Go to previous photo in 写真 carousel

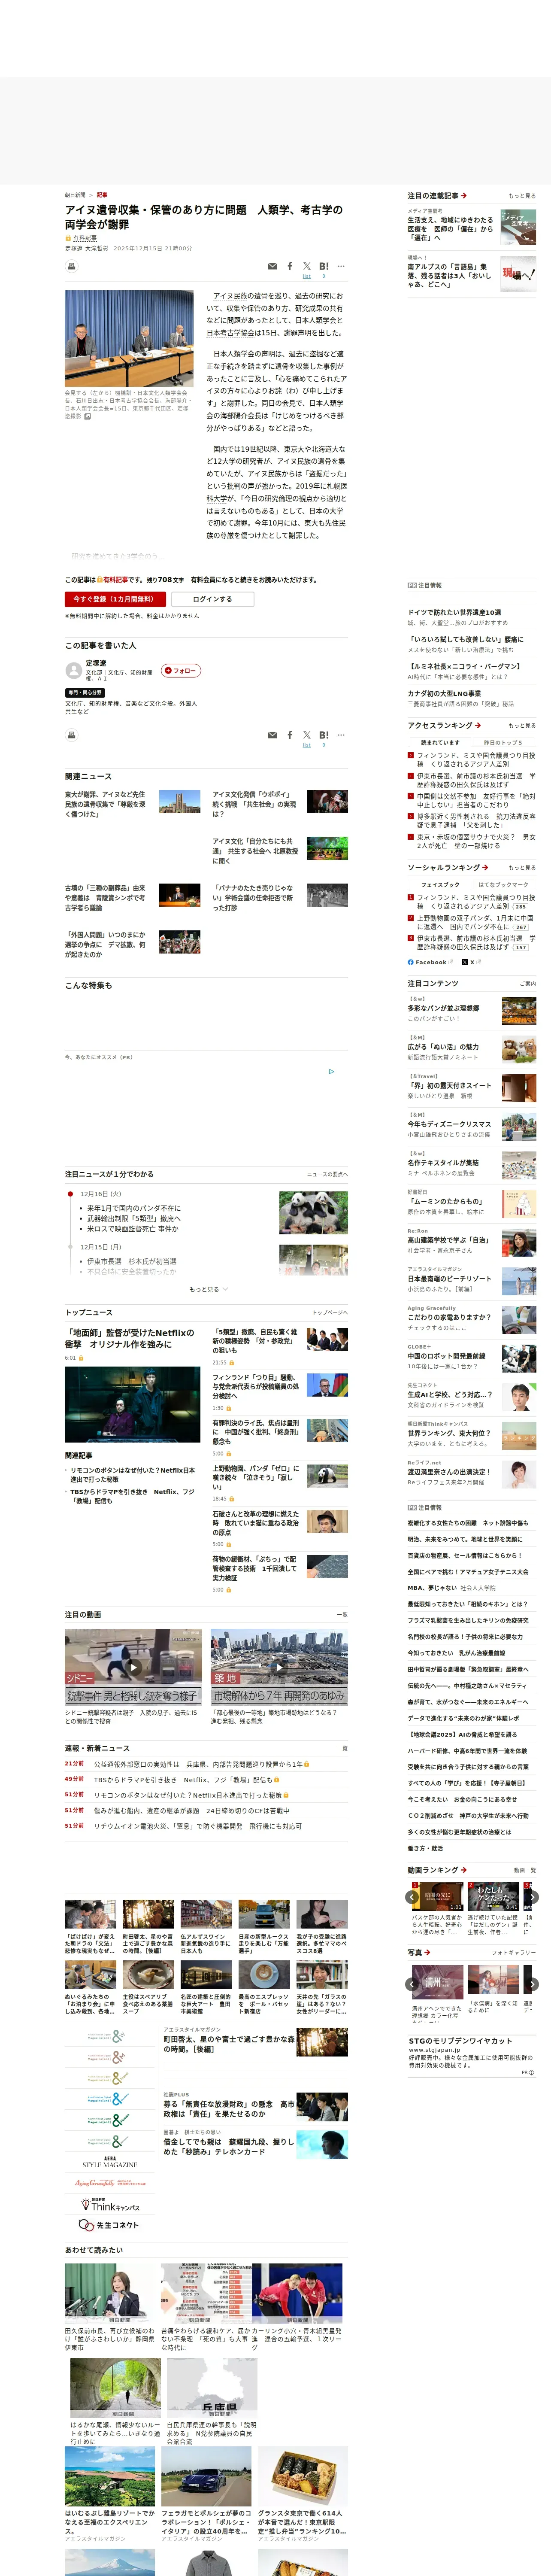click(x=412, y=1984)
